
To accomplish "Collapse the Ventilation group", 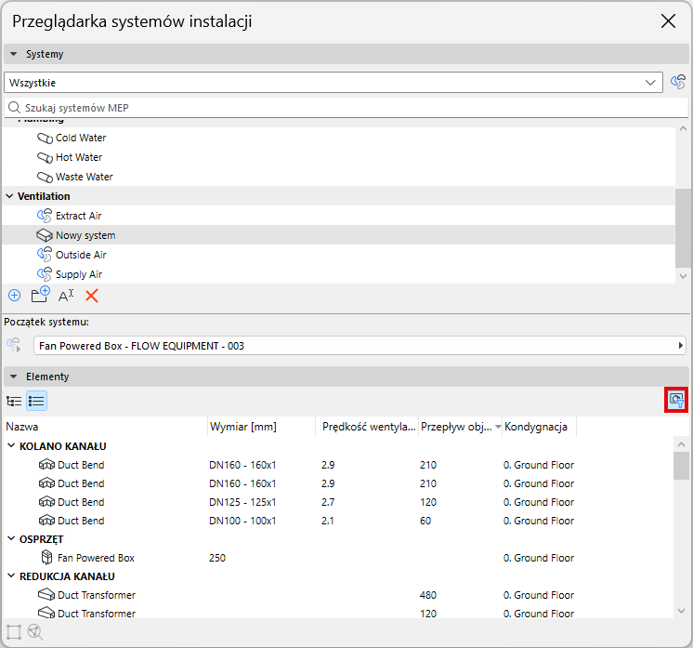I will click(9, 196).
